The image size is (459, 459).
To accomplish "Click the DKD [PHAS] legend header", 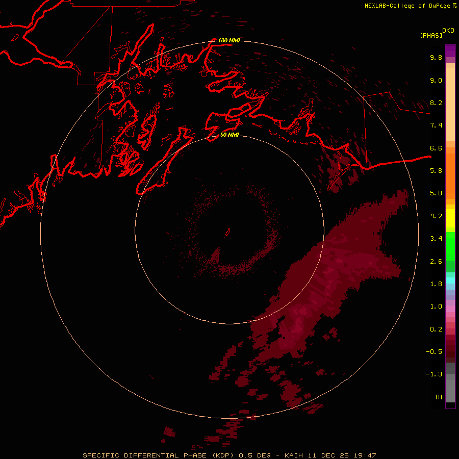I will [437, 33].
